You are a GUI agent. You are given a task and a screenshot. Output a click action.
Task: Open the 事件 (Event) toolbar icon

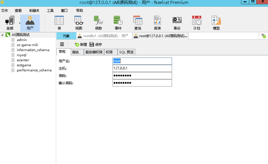(x=118, y=23)
